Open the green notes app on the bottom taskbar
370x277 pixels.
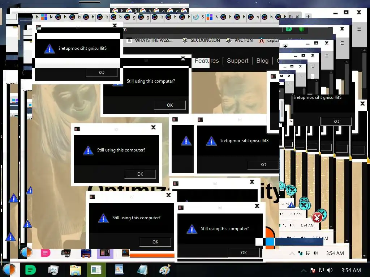point(30,270)
